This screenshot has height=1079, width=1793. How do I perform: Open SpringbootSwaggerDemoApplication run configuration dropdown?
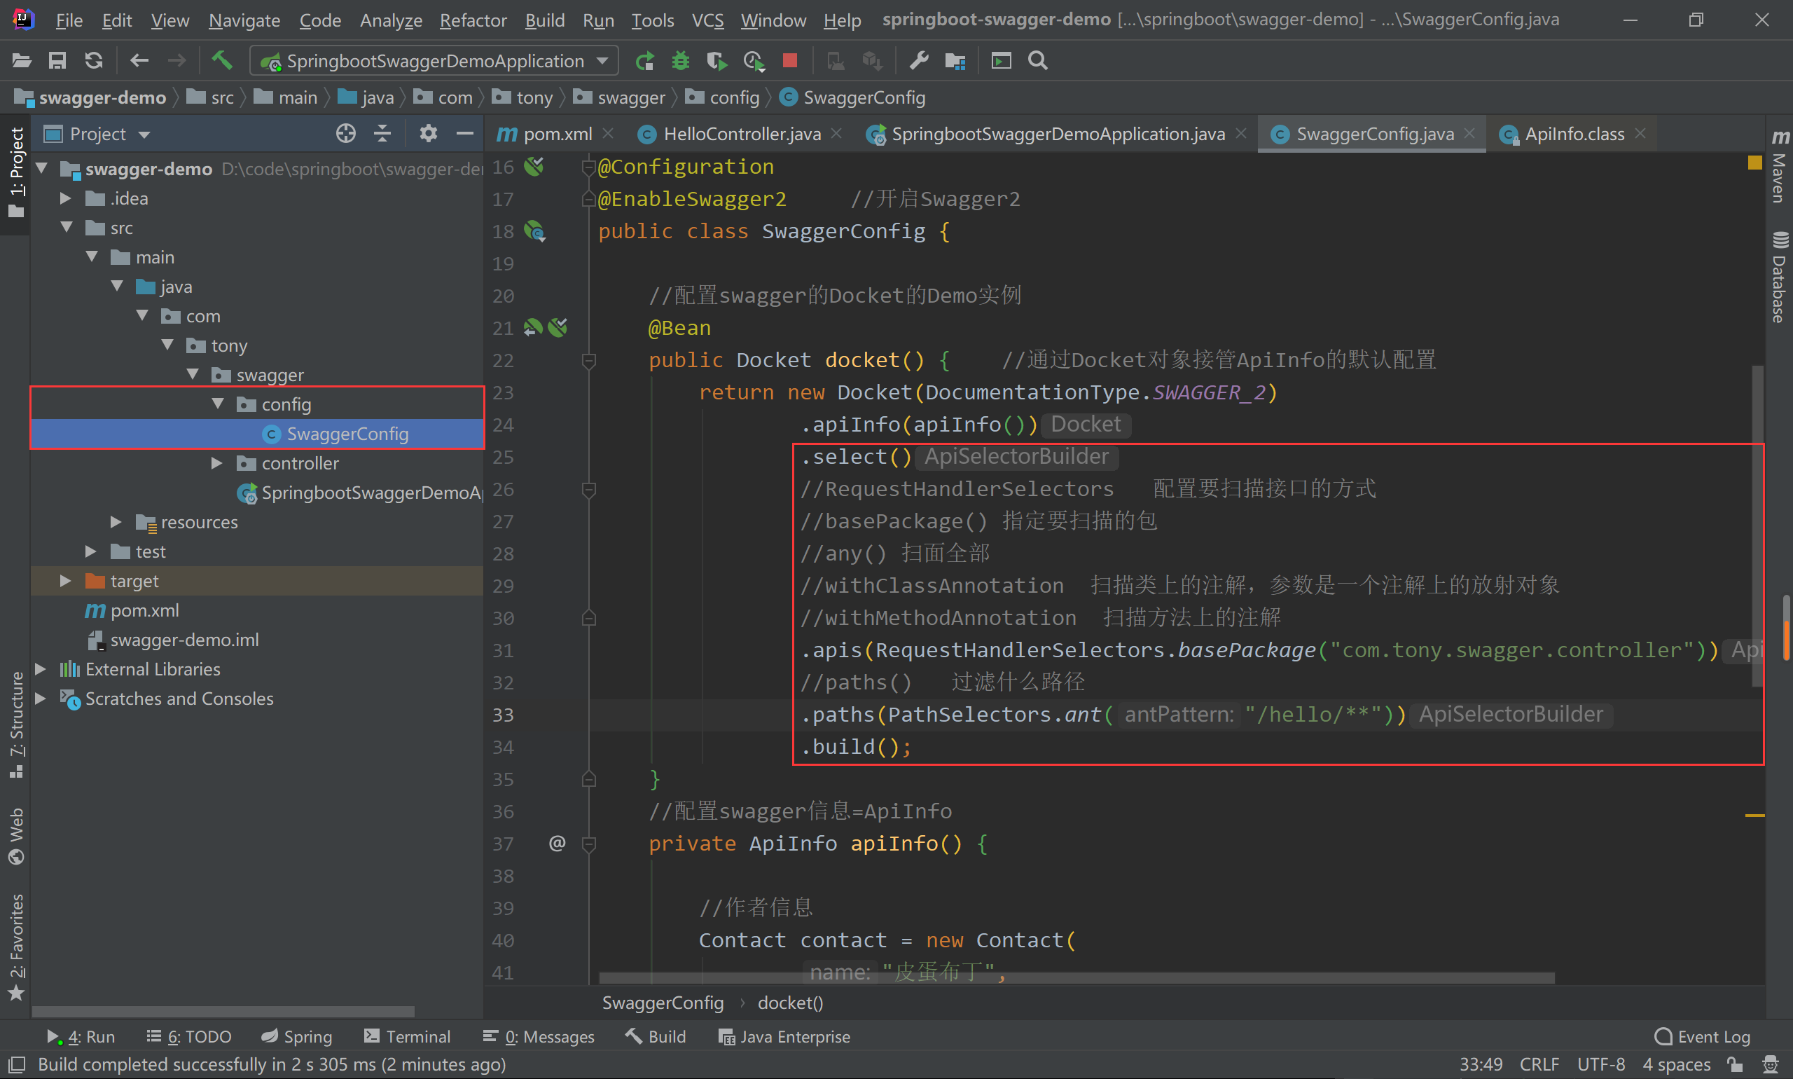tap(434, 60)
